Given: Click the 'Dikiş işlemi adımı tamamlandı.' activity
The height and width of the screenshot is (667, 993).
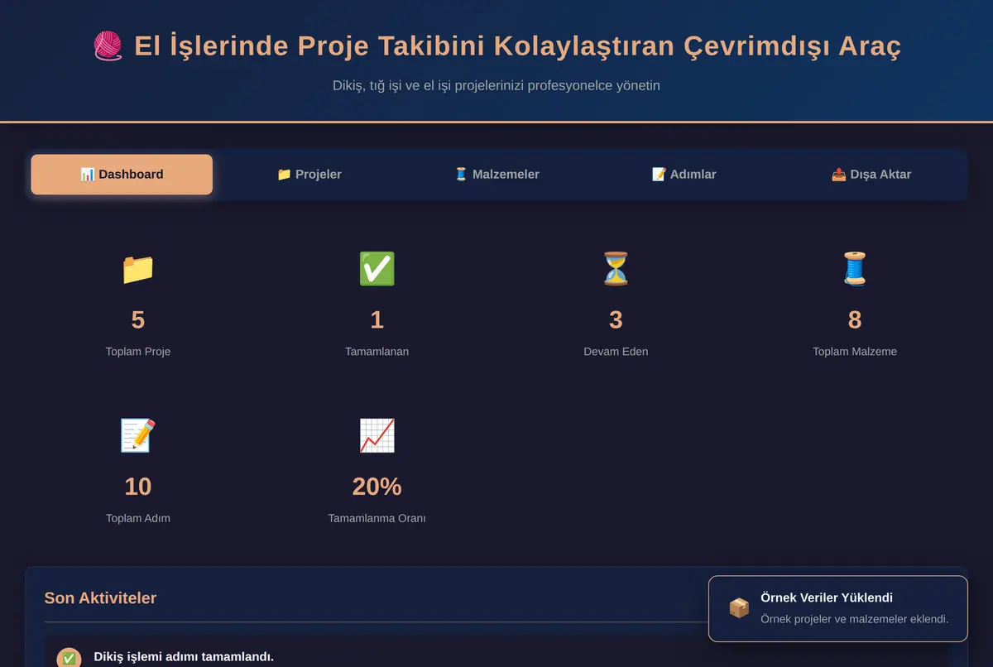Looking at the screenshot, I should 184,657.
